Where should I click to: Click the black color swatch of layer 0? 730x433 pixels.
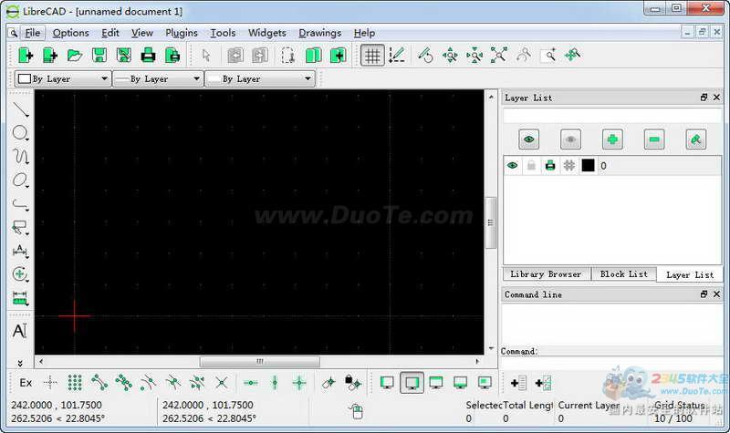(588, 166)
